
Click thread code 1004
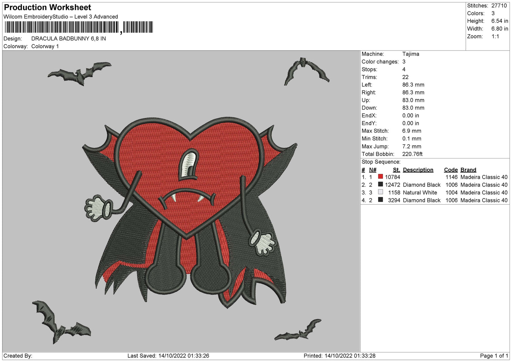pyautogui.click(x=451, y=193)
